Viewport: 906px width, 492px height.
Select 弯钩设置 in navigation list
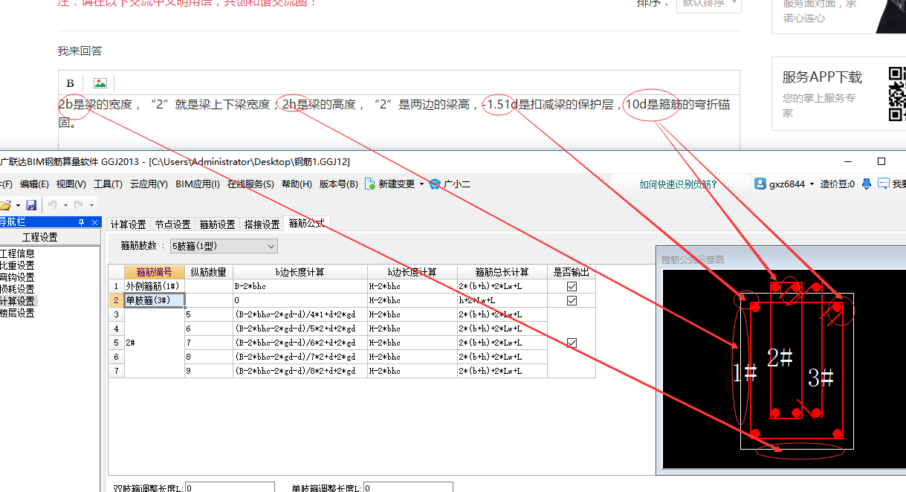point(17,277)
